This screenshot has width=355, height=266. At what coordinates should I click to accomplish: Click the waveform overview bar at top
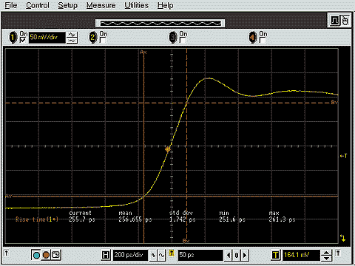(160, 24)
